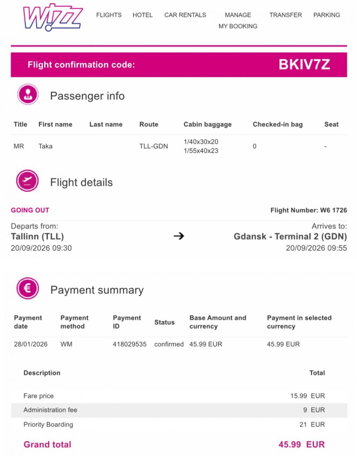Click the passenger first name Taka
Screen dimensions: 357x456
click(45, 146)
